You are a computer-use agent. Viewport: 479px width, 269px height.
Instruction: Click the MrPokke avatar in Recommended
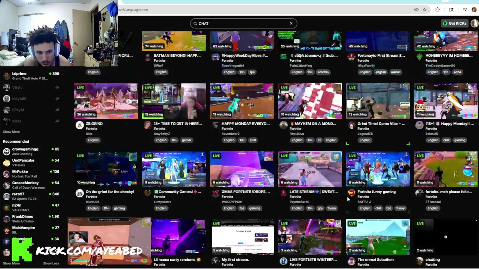(6, 174)
